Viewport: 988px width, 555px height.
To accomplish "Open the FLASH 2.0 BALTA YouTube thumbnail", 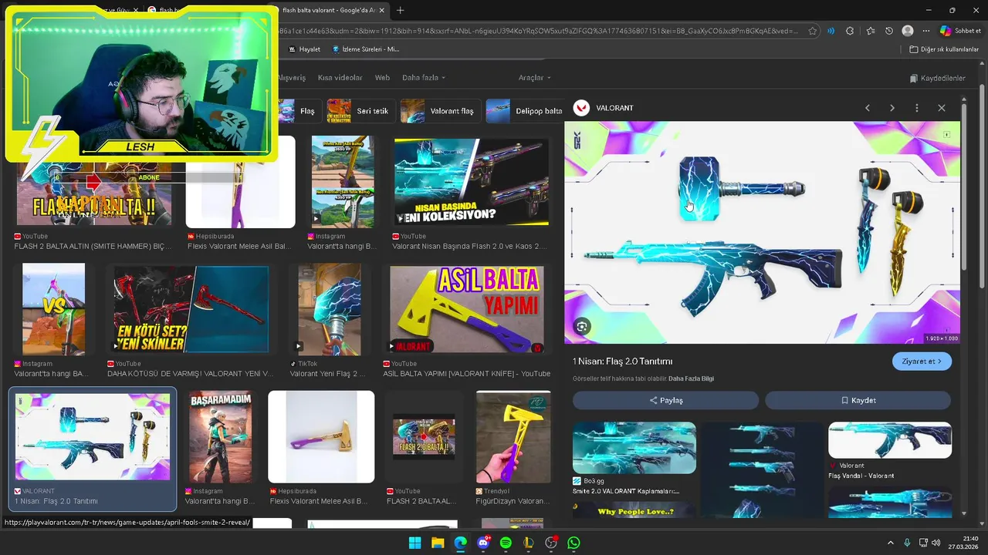I will pos(424,436).
